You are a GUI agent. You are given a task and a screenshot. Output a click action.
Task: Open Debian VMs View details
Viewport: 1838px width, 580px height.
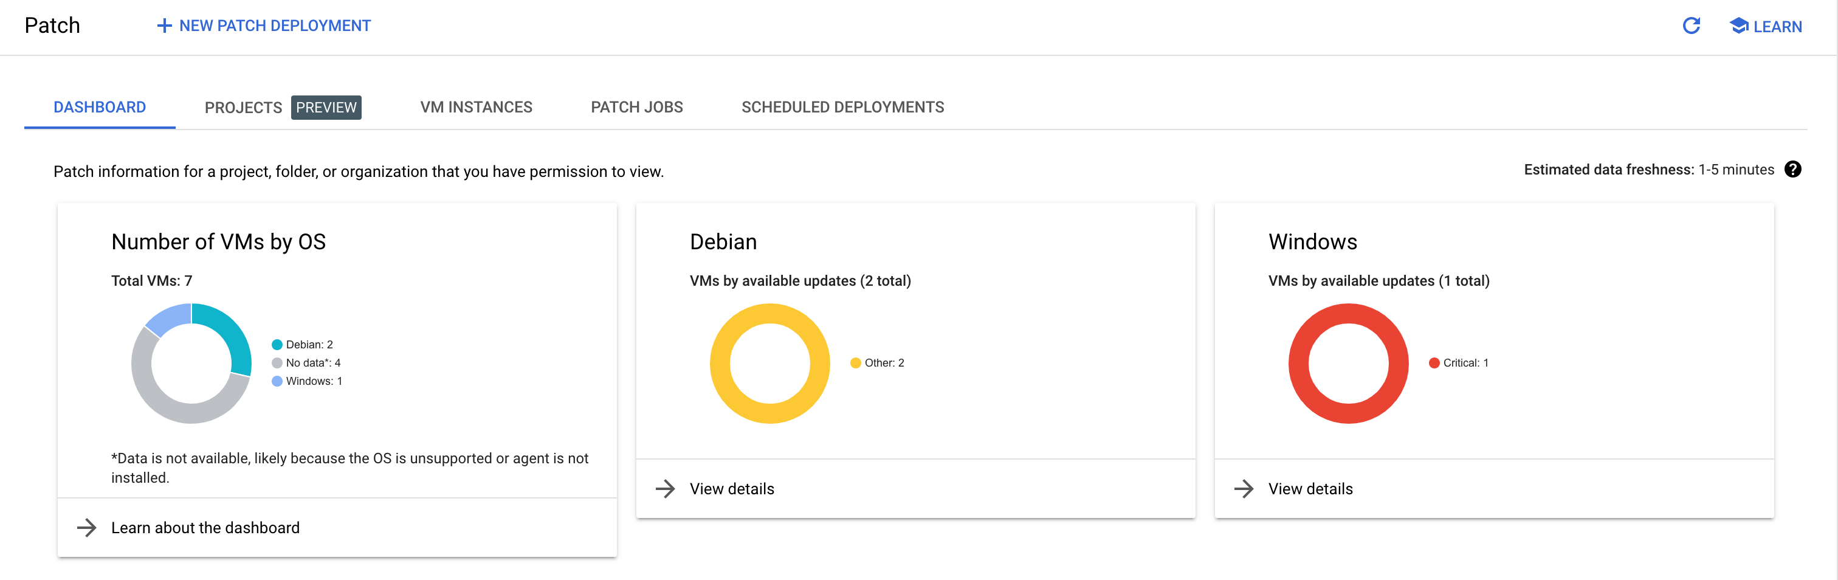pyautogui.click(x=731, y=489)
